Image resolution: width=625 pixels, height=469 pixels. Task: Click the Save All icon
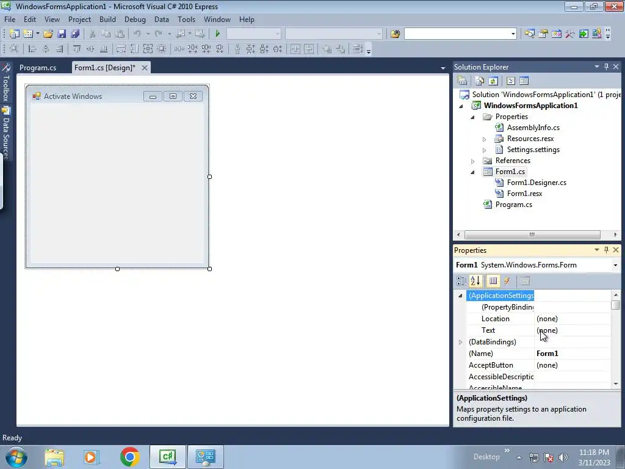(75, 34)
